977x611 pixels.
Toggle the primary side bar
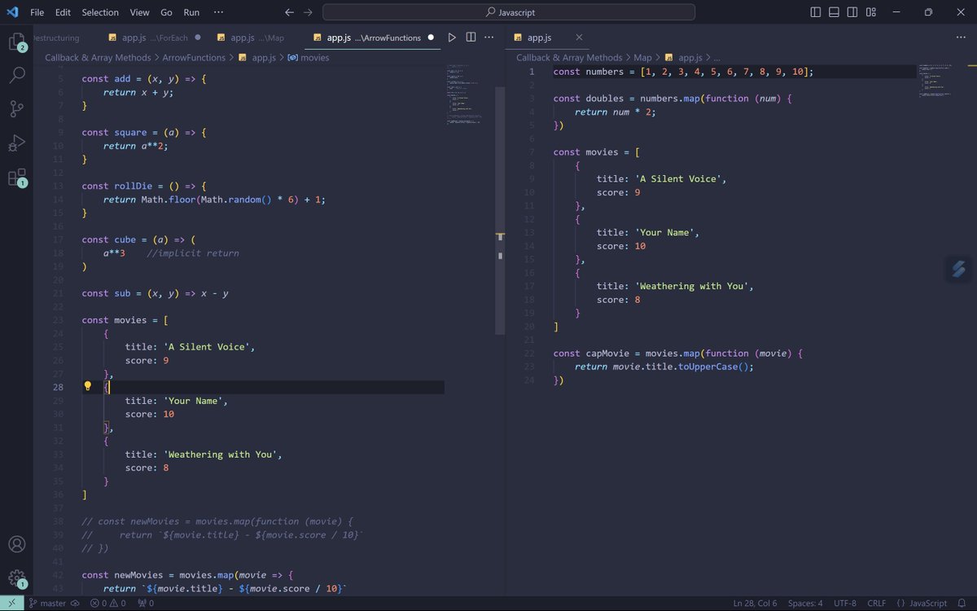(x=816, y=12)
